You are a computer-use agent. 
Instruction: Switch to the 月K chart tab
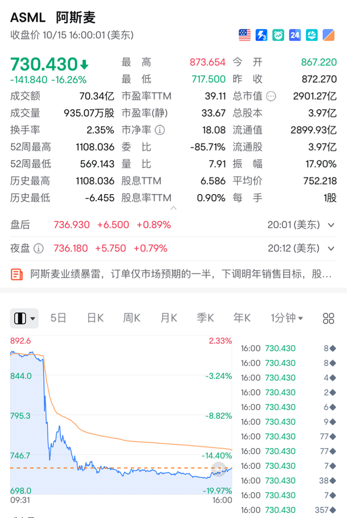click(x=169, y=318)
